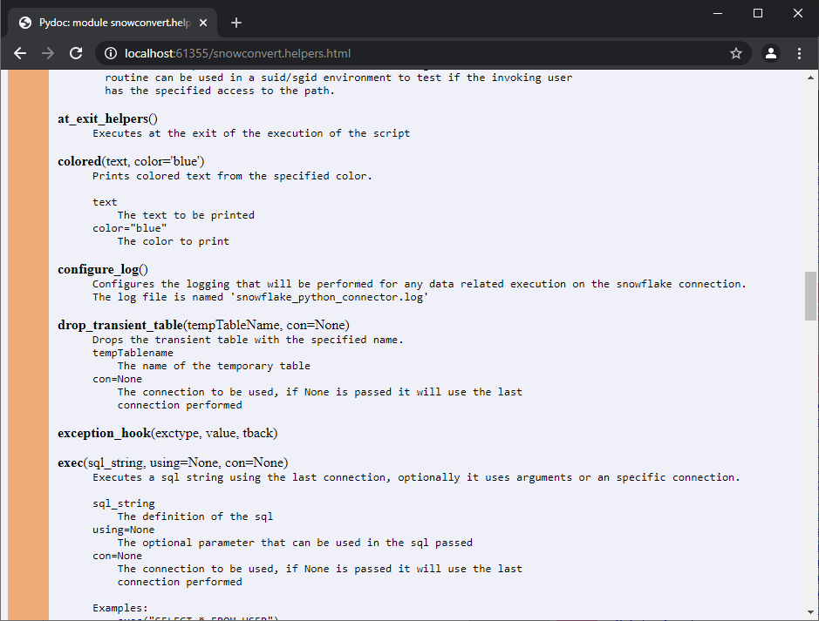Select the exec function heading
The height and width of the screenshot is (621, 819).
tap(70, 462)
